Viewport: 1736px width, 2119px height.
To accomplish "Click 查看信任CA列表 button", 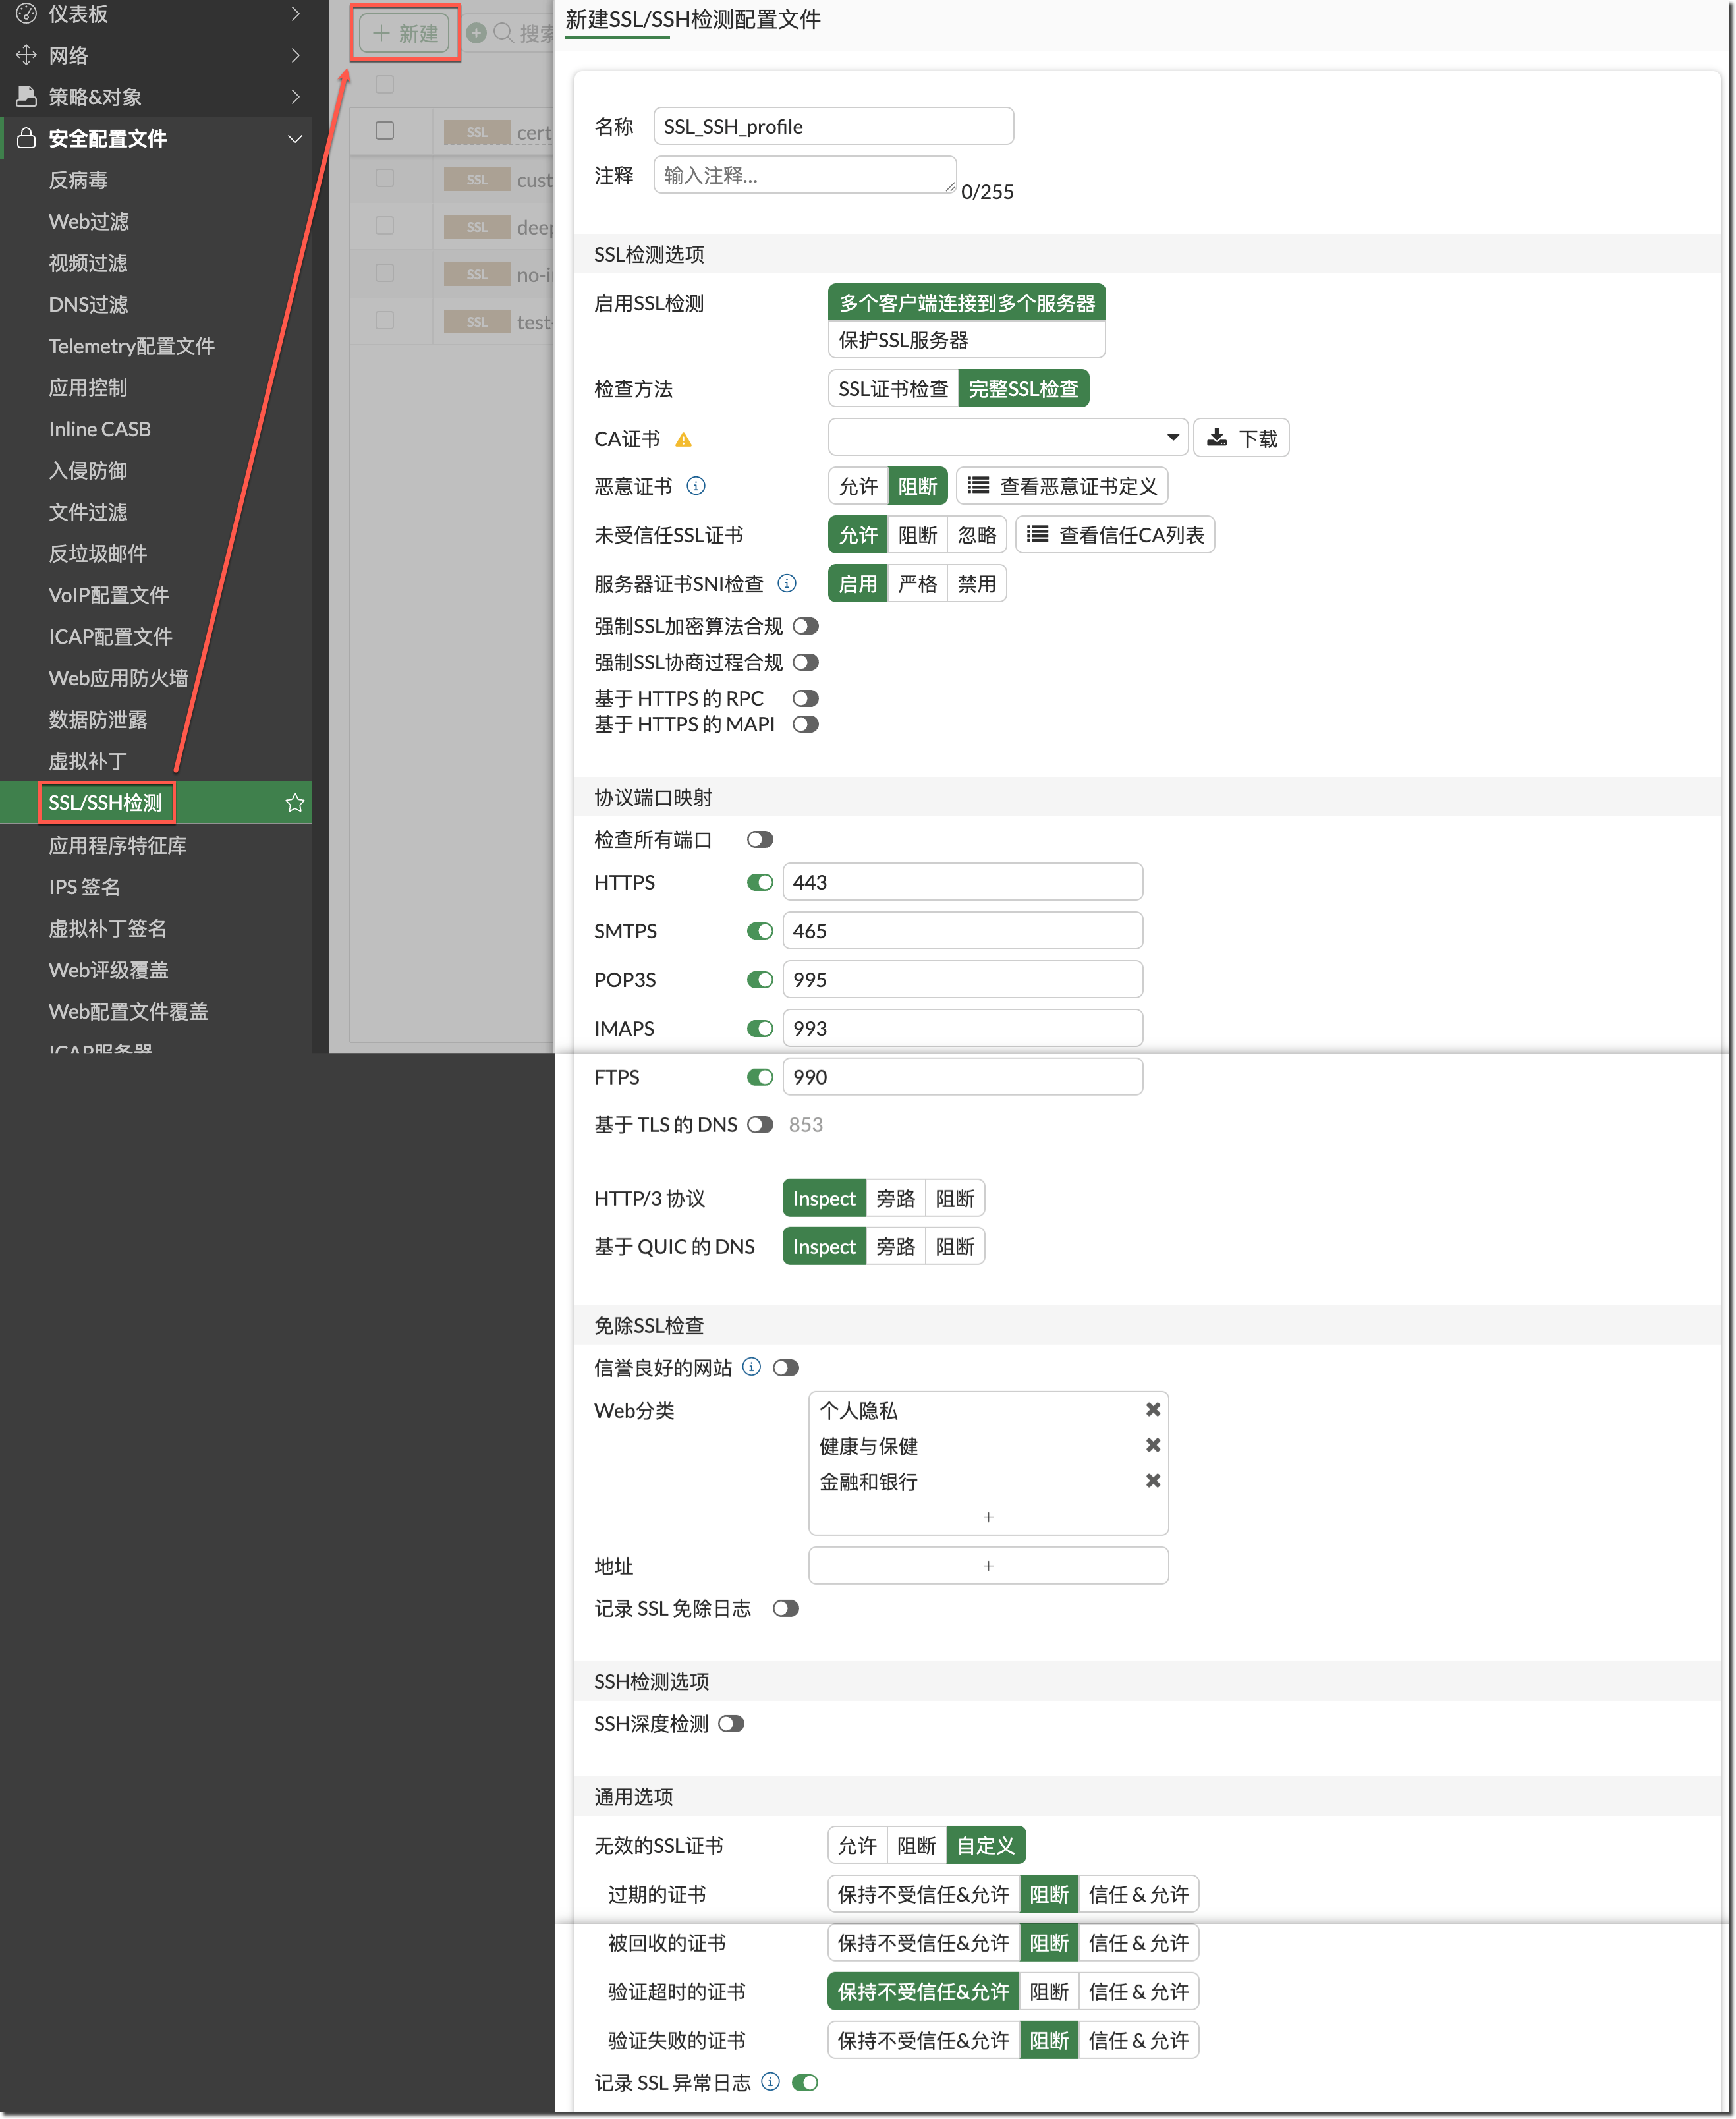I will pyautogui.click(x=1114, y=535).
